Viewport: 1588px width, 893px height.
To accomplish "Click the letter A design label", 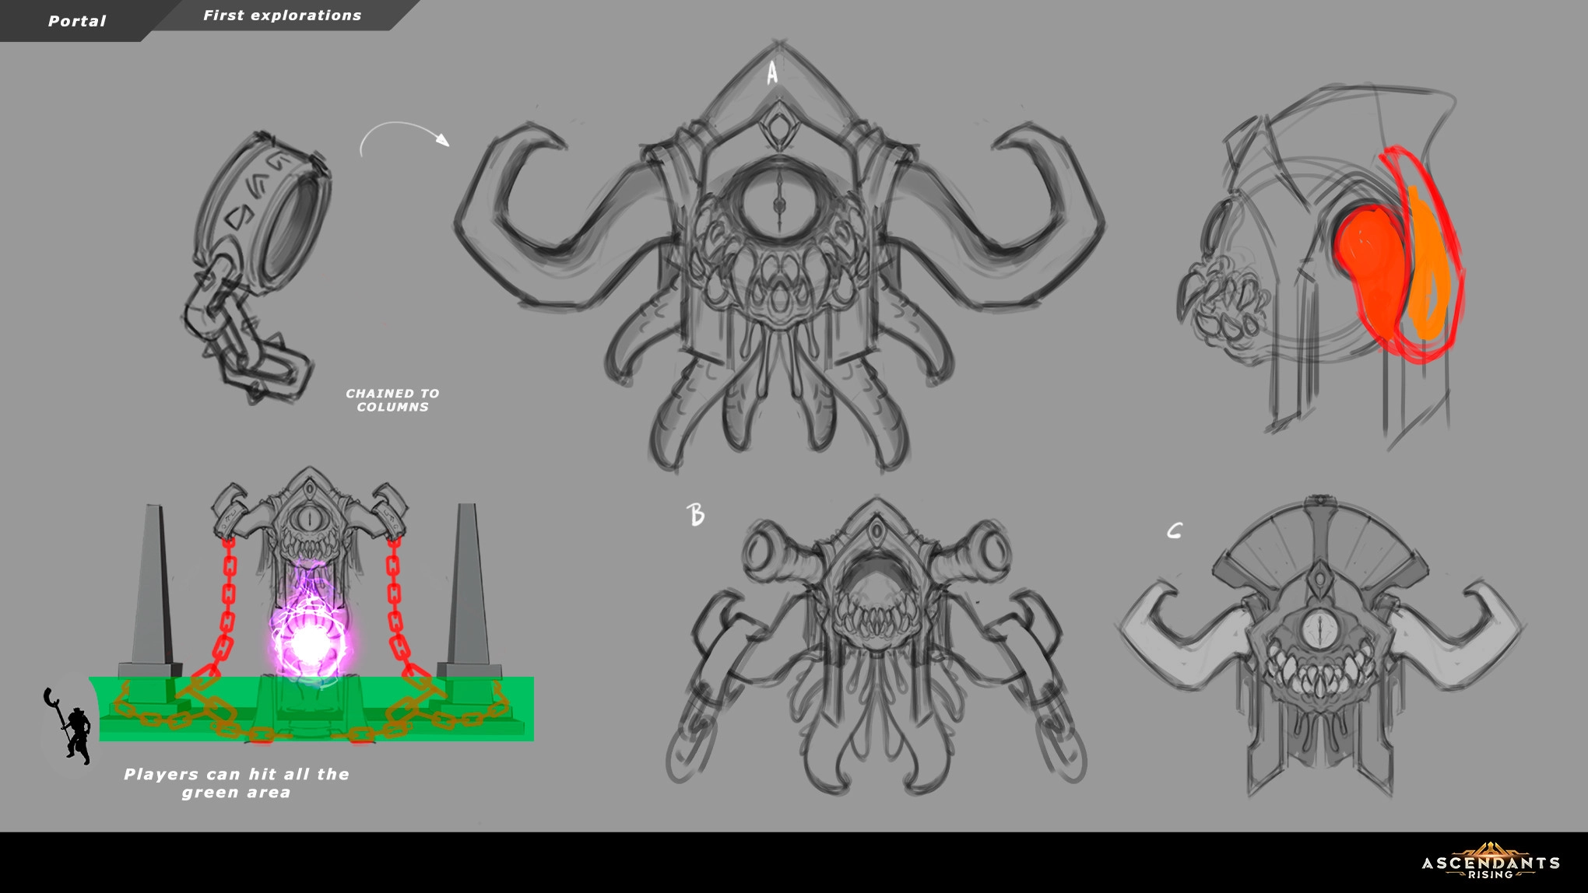I will coord(771,74).
